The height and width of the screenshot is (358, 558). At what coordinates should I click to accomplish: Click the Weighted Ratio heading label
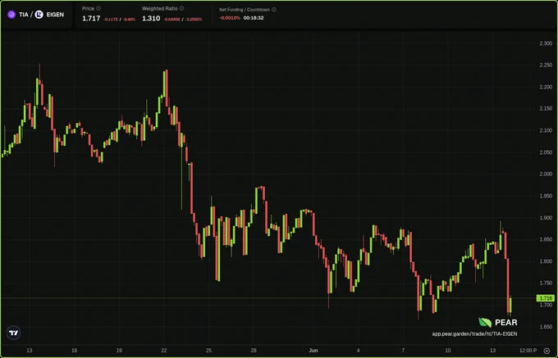[160, 8]
